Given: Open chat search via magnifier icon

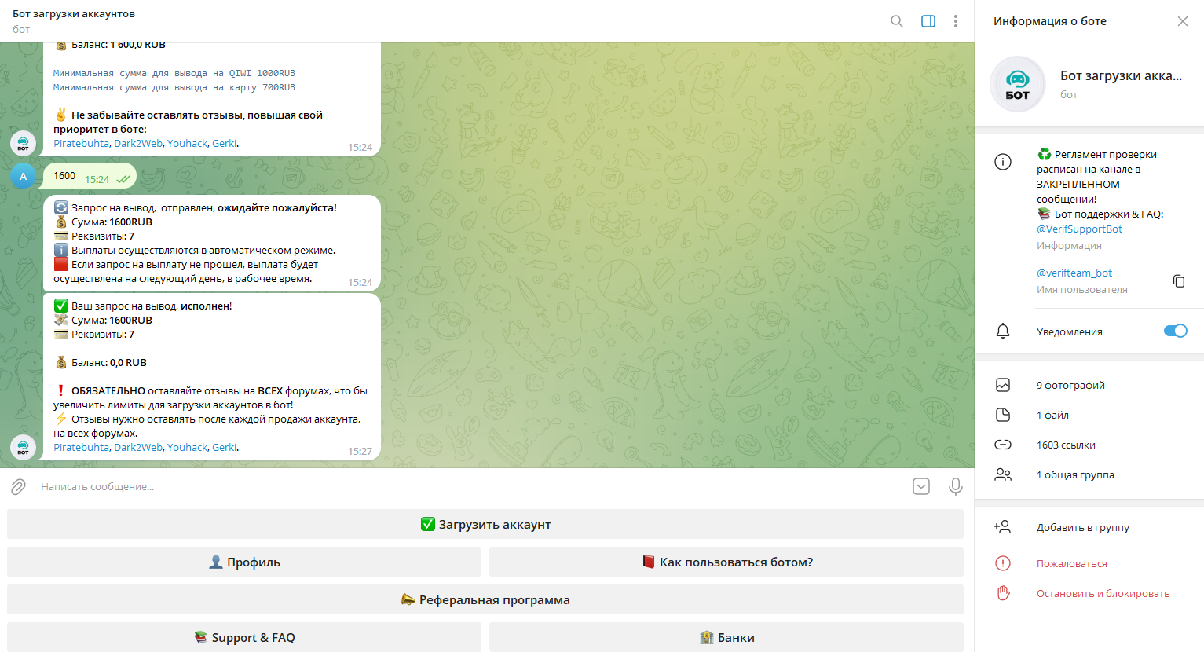Looking at the screenshot, I should click(896, 21).
